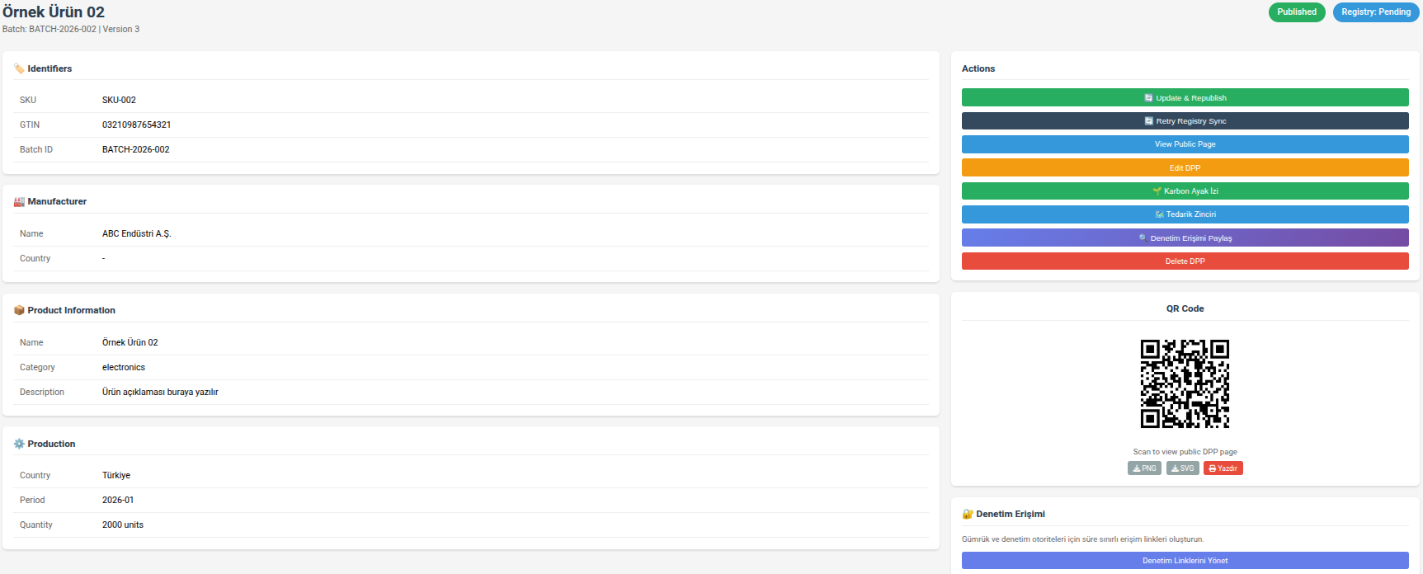Viewport: 1423px width, 574px height.
Task: Download QR code as SVG
Action: [1182, 468]
